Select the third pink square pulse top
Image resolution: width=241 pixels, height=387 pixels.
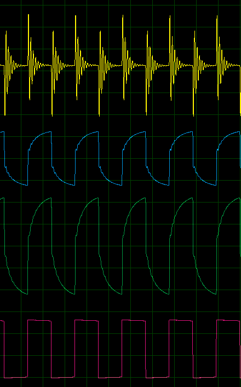(134, 320)
